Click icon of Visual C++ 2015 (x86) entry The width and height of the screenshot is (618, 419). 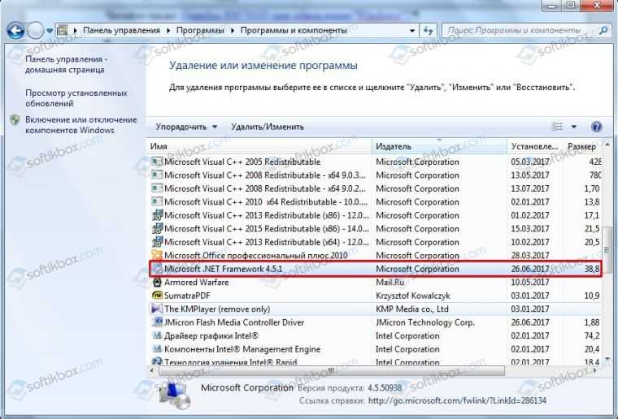tap(157, 228)
